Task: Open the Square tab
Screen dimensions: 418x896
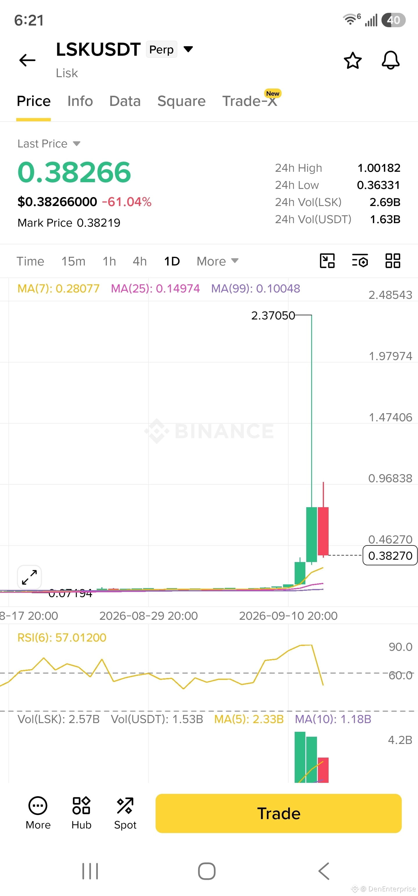Action: click(181, 101)
